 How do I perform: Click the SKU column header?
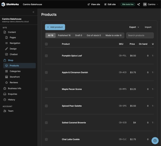pyautogui.click(x=121, y=44)
